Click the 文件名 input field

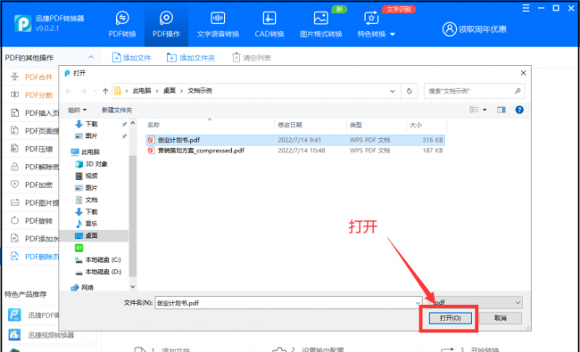coord(288,303)
